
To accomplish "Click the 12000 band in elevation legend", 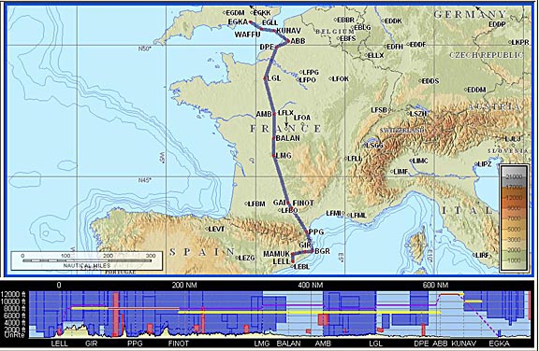I will pos(515,198).
